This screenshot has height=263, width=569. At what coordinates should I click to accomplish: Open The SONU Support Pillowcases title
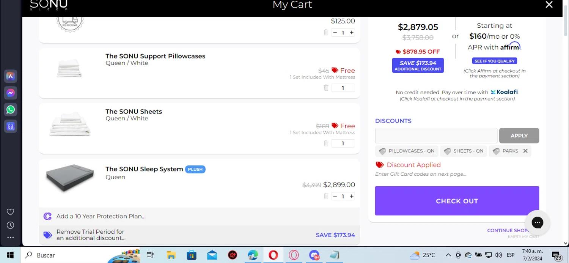pos(155,56)
